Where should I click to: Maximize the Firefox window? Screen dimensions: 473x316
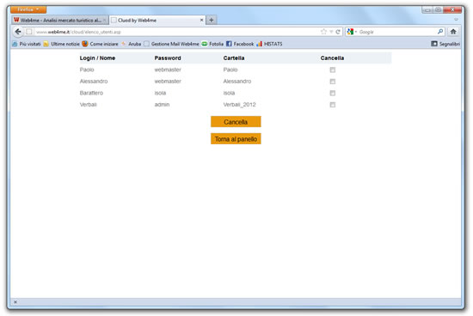click(438, 10)
